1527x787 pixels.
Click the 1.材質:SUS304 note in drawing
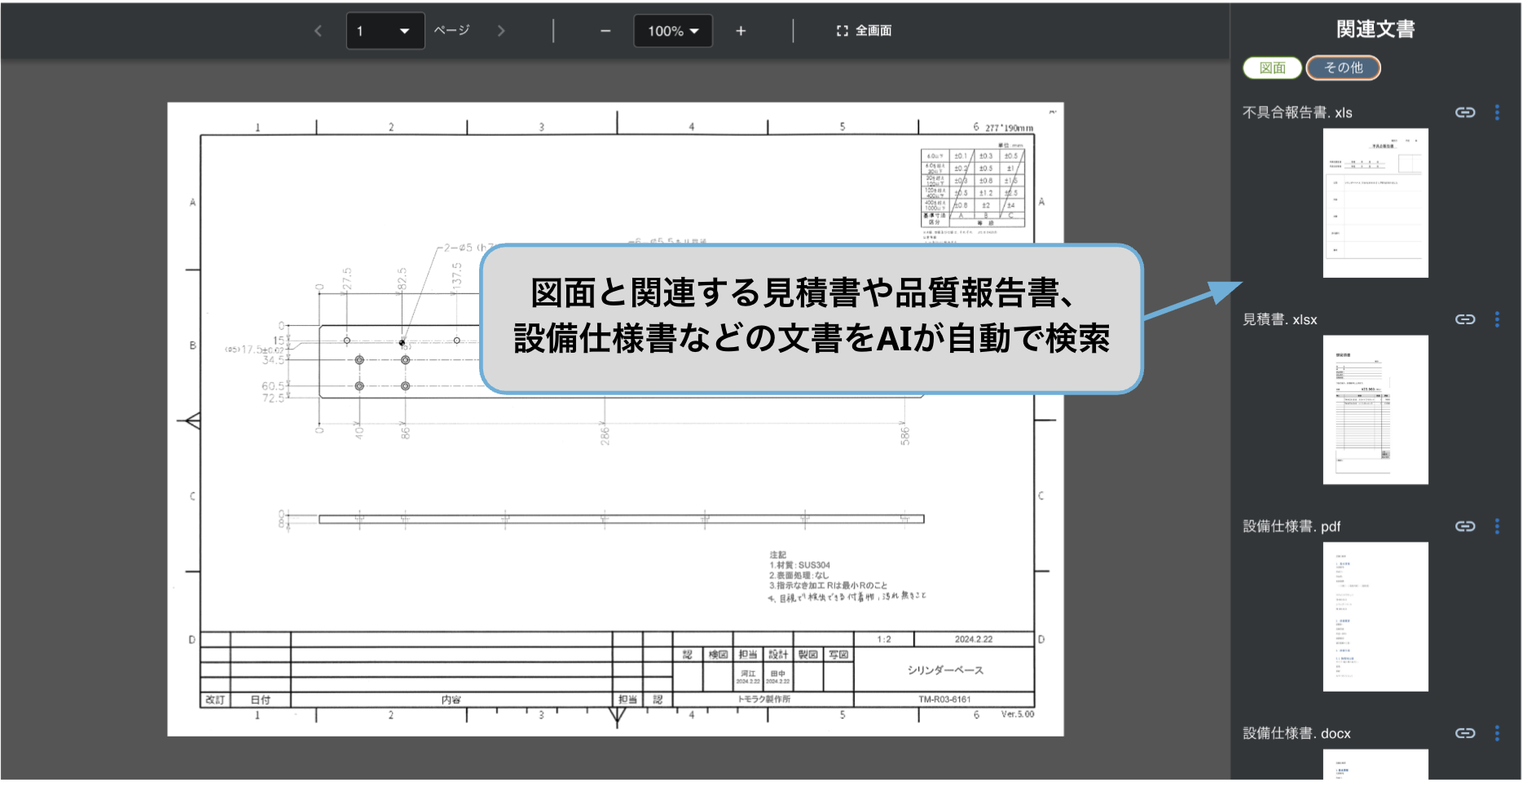click(x=799, y=565)
